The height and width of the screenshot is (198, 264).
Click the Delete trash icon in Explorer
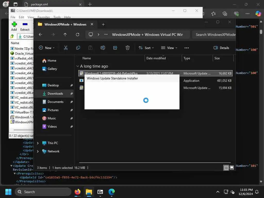point(127,48)
